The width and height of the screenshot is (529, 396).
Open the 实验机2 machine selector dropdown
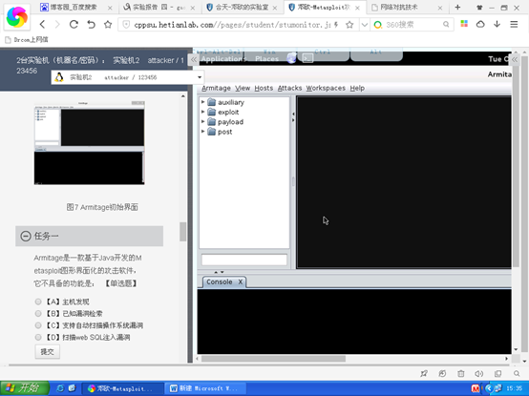coord(128,77)
